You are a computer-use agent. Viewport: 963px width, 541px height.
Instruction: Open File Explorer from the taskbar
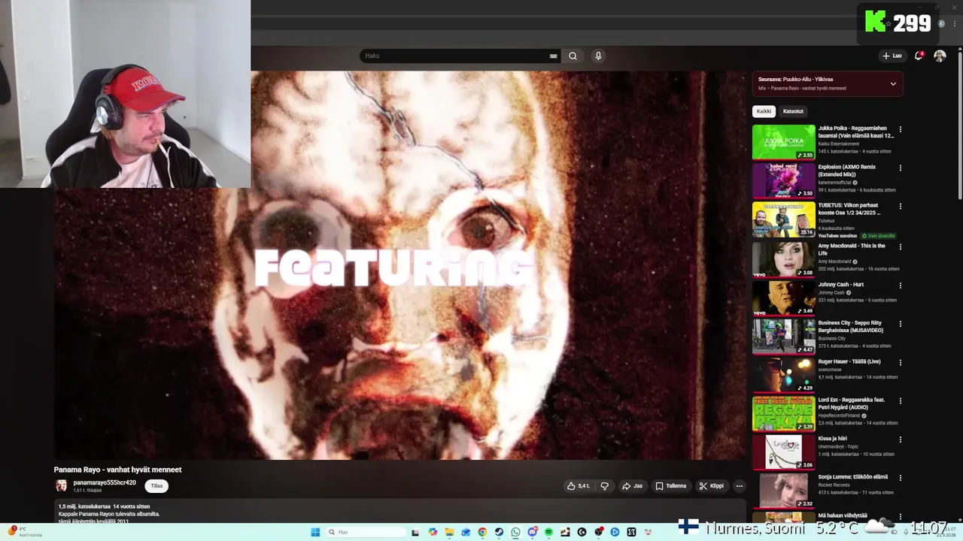pos(449,532)
